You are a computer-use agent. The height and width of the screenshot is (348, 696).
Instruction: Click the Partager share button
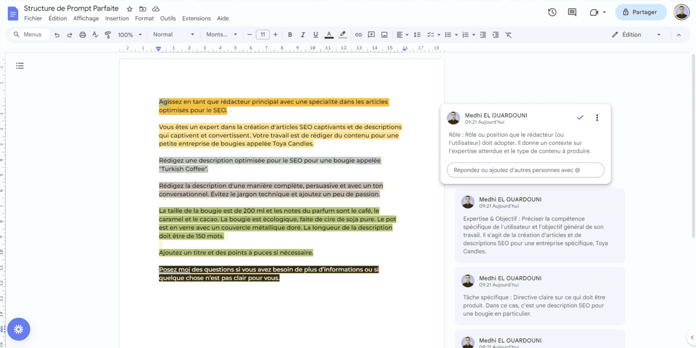point(641,12)
